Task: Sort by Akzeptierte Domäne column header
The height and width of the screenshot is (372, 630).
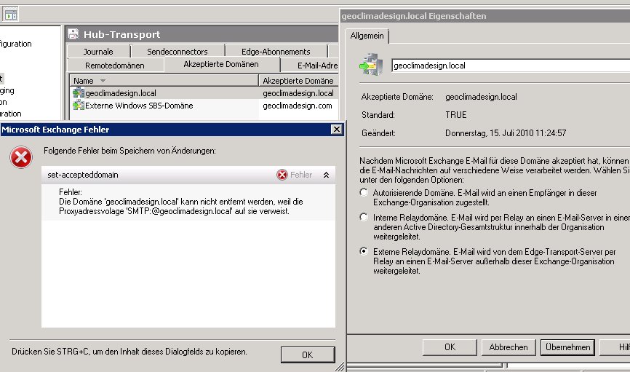Action: (x=298, y=81)
